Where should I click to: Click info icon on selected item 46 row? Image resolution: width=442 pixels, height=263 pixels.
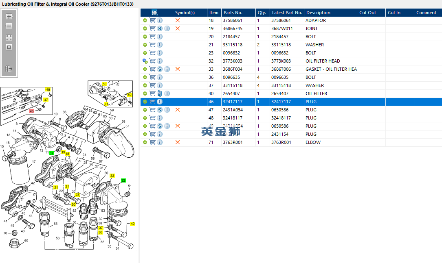160,102
